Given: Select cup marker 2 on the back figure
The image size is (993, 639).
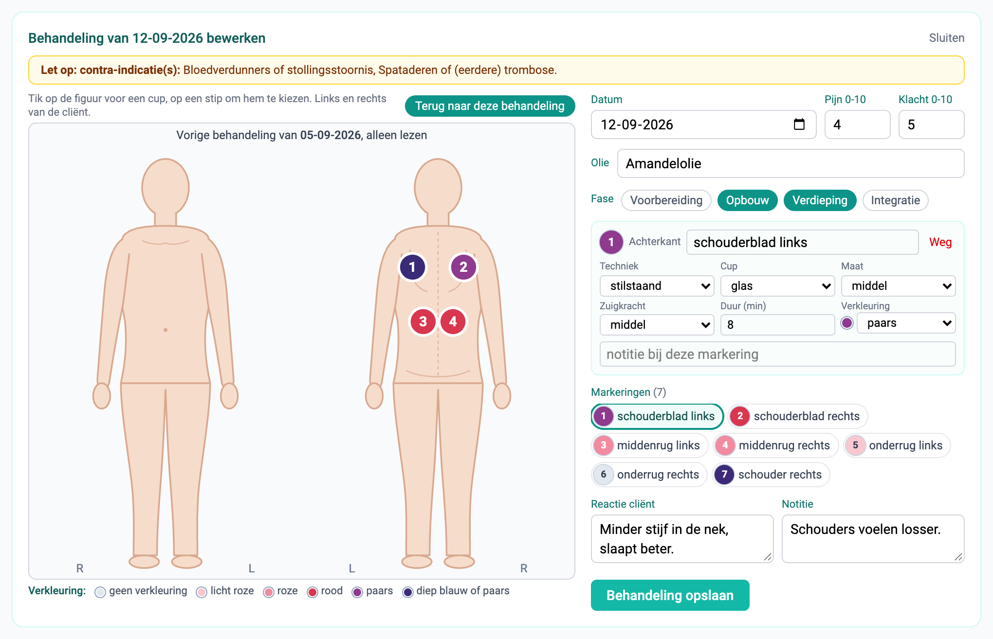Looking at the screenshot, I should (x=463, y=267).
